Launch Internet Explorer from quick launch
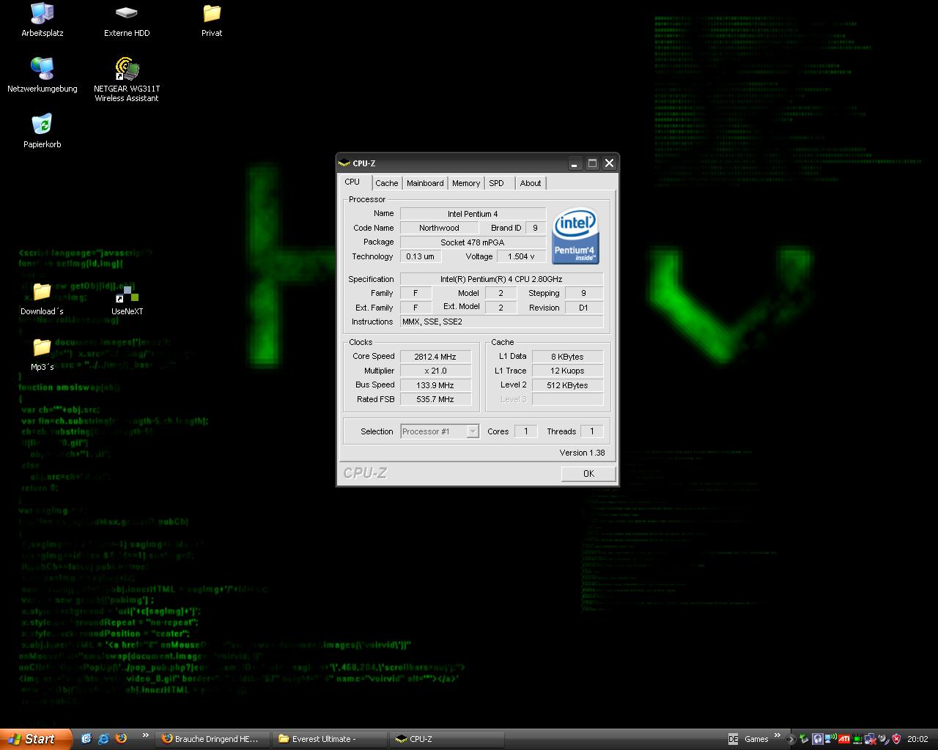The image size is (938, 750). (103, 739)
